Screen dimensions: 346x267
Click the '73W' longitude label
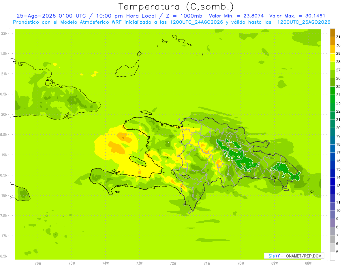pyautogui.click(x=139, y=263)
